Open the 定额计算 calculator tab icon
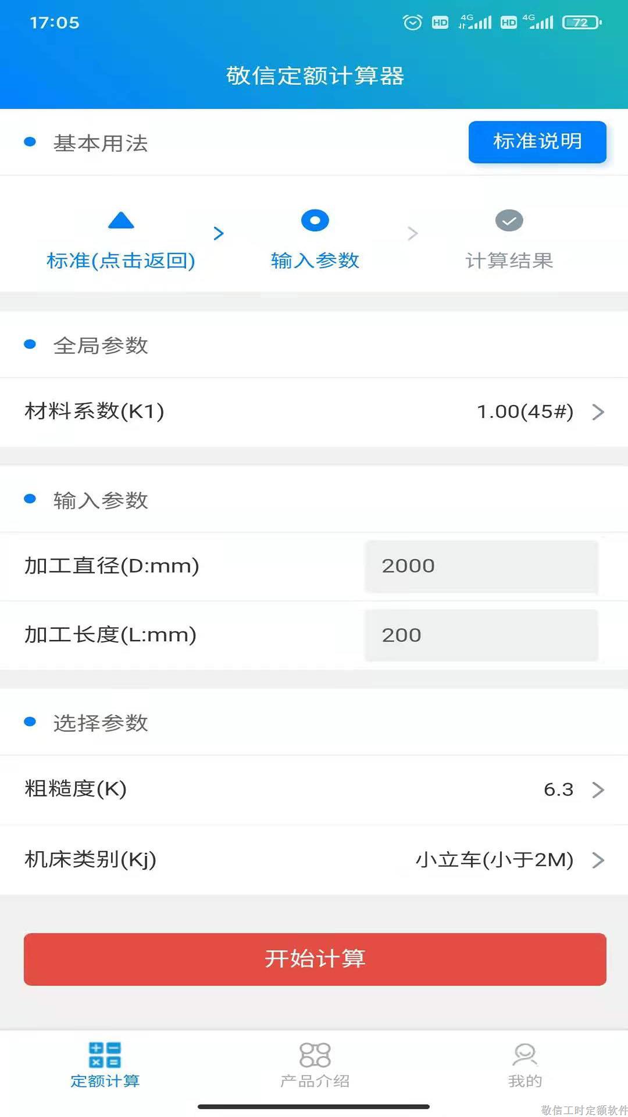This screenshot has height=1117, width=628. (x=105, y=1055)
